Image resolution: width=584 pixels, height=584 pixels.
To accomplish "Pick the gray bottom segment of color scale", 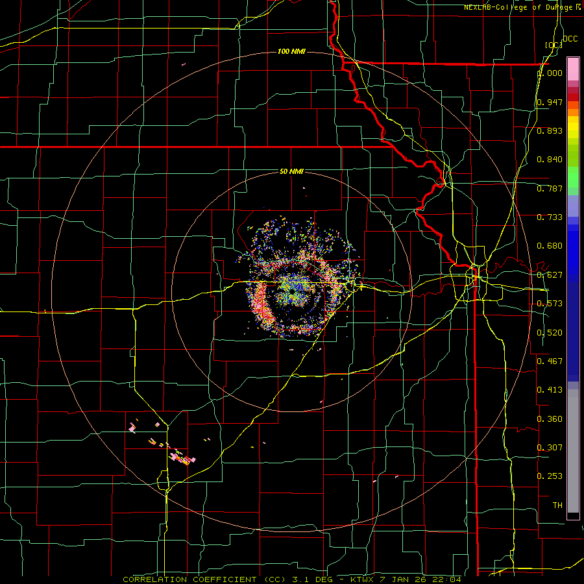I will (573, 451).
